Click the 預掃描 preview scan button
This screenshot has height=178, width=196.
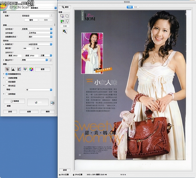[x=14, y=101]
